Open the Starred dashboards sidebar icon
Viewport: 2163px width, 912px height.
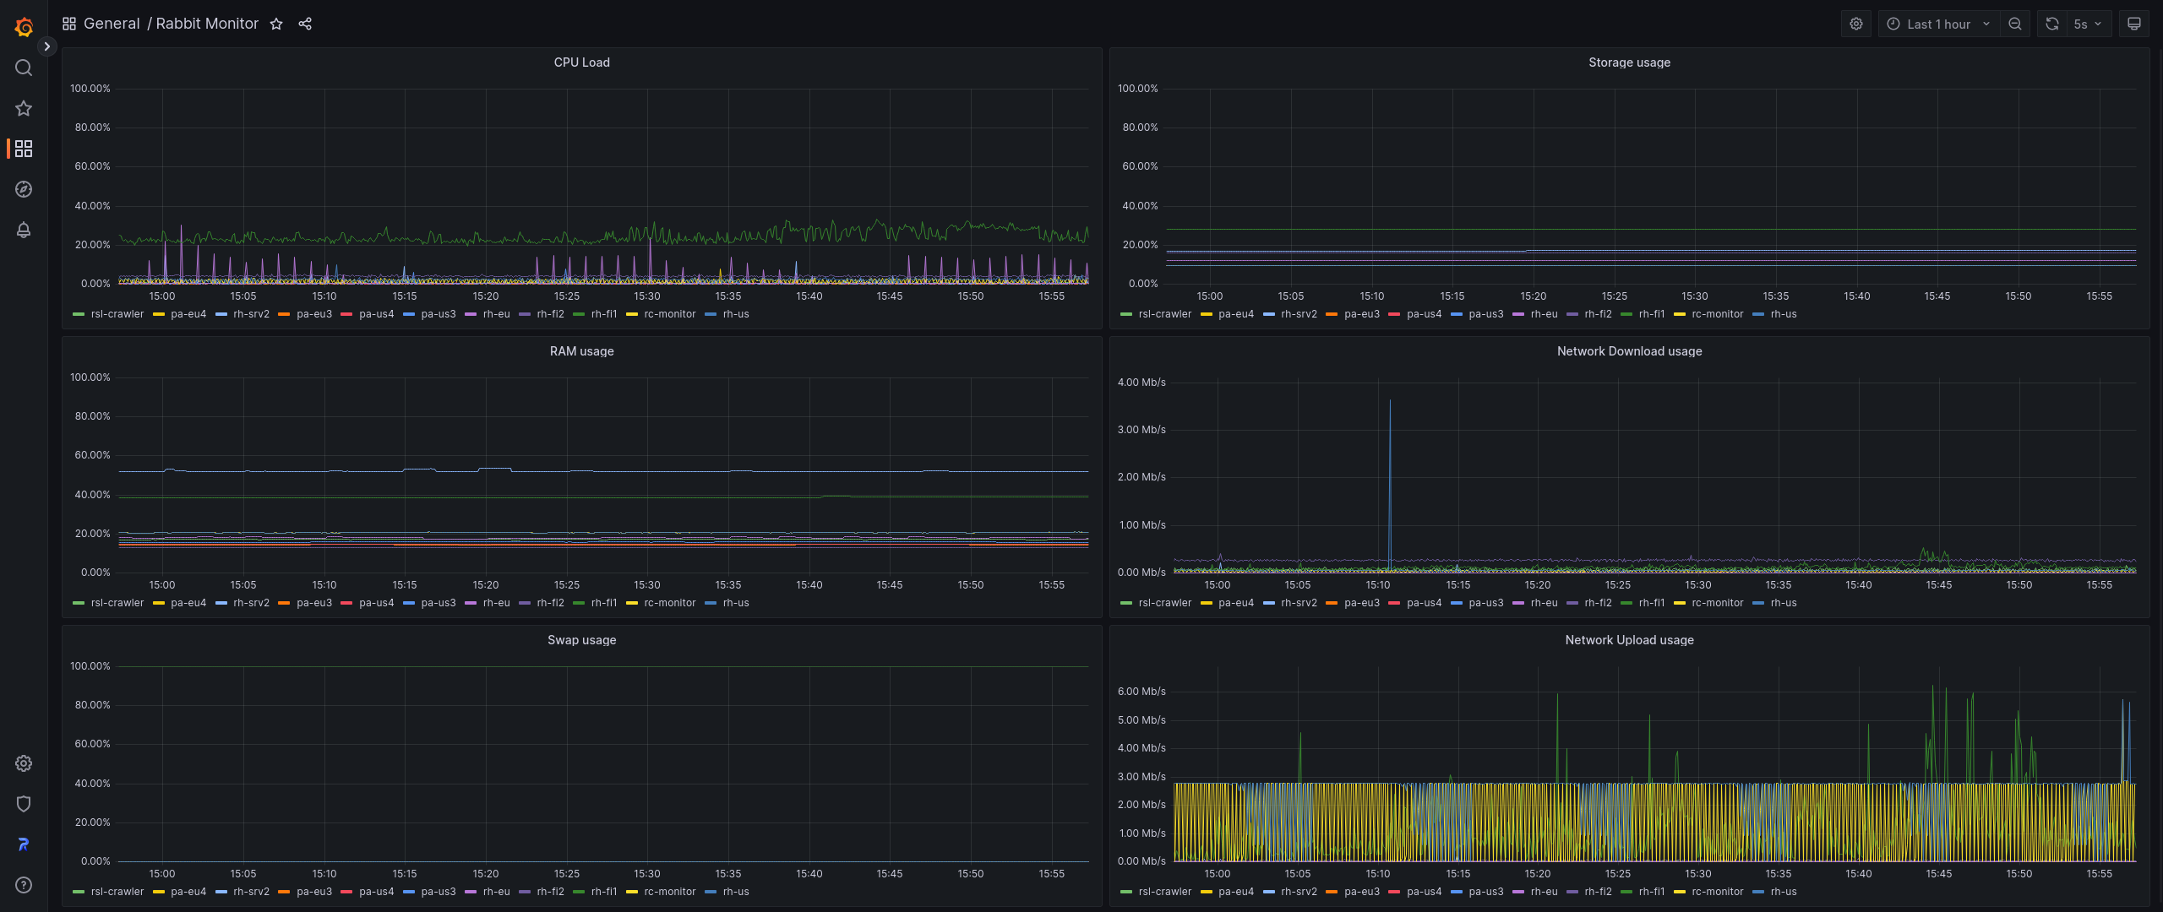point(24,108)
